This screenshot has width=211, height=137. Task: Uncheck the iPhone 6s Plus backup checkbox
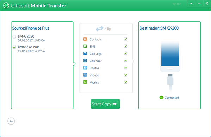14,47
